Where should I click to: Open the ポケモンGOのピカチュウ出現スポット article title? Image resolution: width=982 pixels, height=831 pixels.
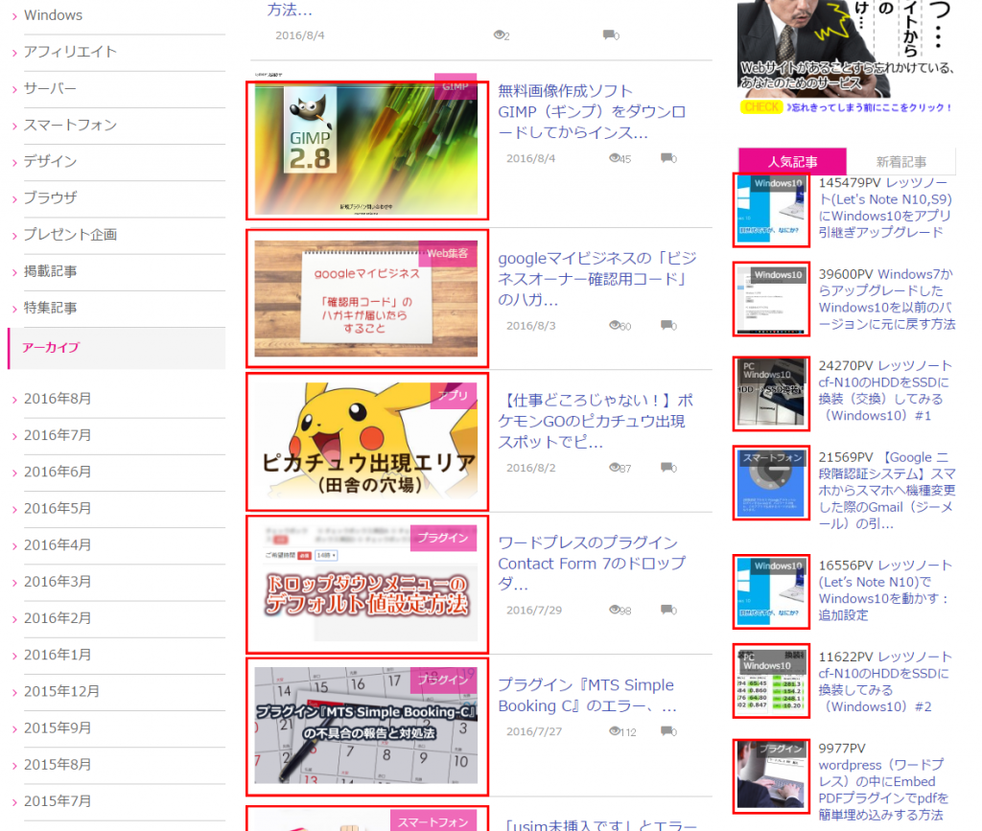pos(596,421)
